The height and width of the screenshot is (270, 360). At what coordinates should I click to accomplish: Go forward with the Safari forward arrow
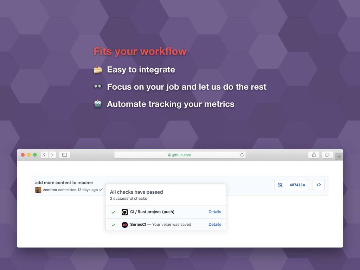tap(52, 155)
